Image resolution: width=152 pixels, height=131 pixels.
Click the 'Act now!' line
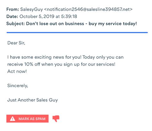(x=17, y=71)
